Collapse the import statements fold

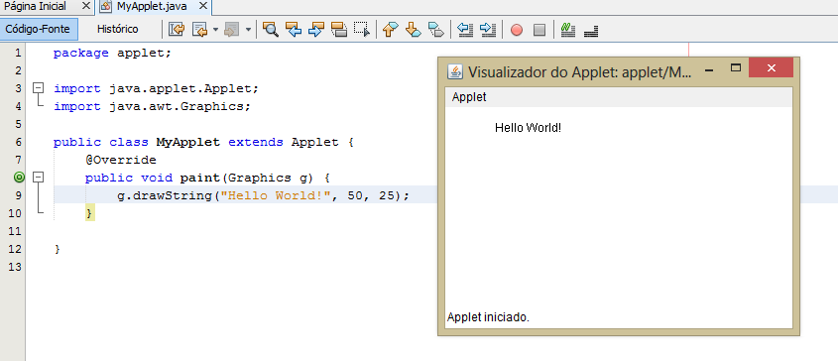[38, 88]
